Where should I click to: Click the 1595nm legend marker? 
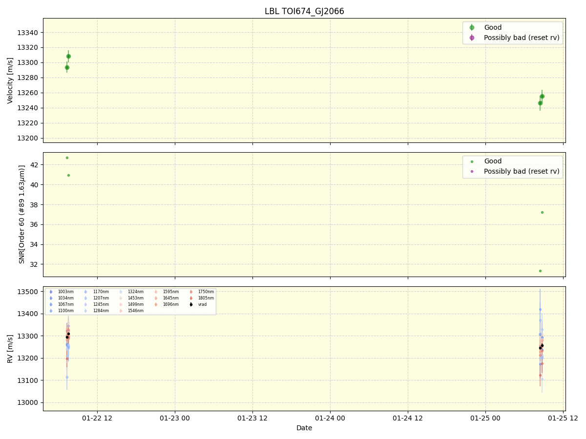(156, 292)
